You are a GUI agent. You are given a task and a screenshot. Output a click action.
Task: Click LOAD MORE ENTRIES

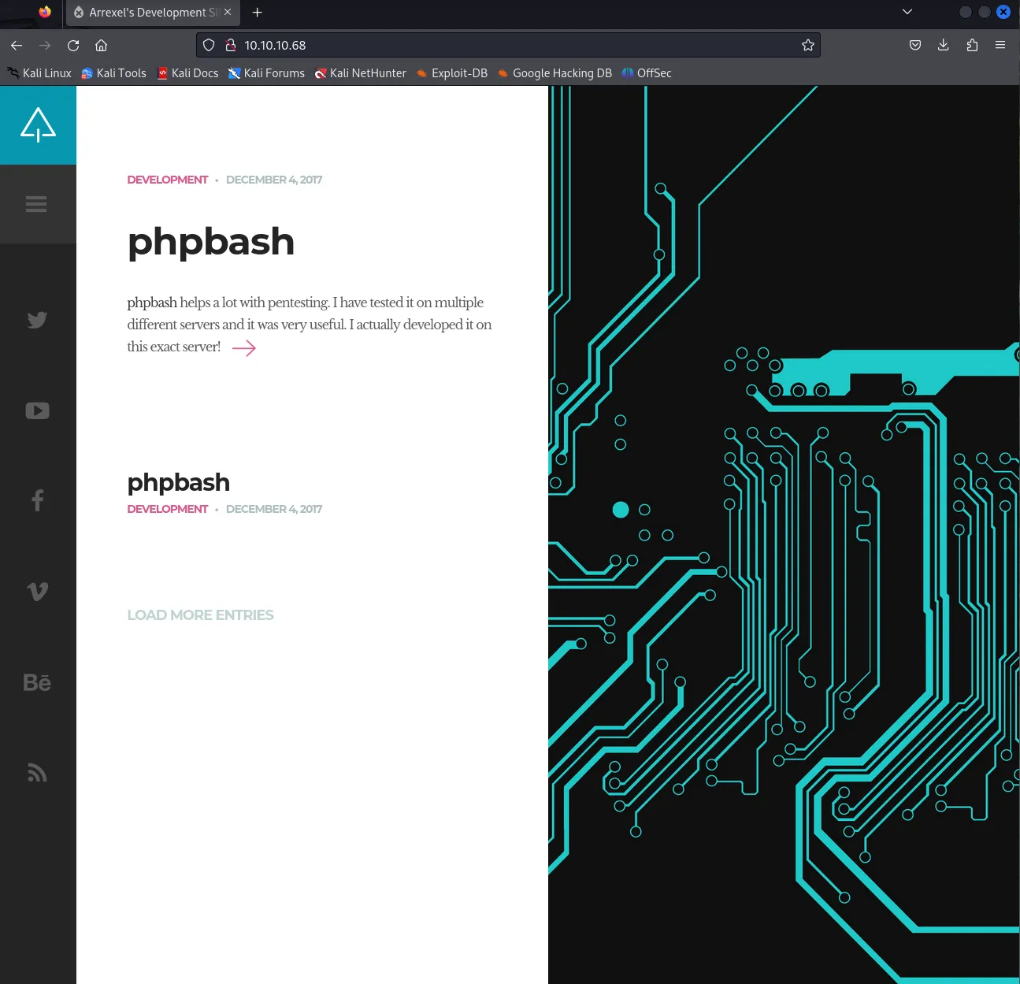click(201, 615)
